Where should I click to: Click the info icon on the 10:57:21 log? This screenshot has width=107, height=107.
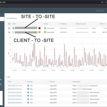point(28,89)
